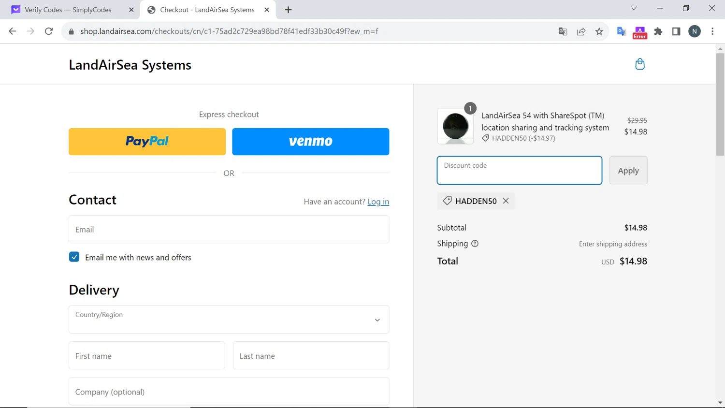Focus the Email input field
Image resolution: width=725 pixels, height=408 pixels.
[x=229, y=229]
